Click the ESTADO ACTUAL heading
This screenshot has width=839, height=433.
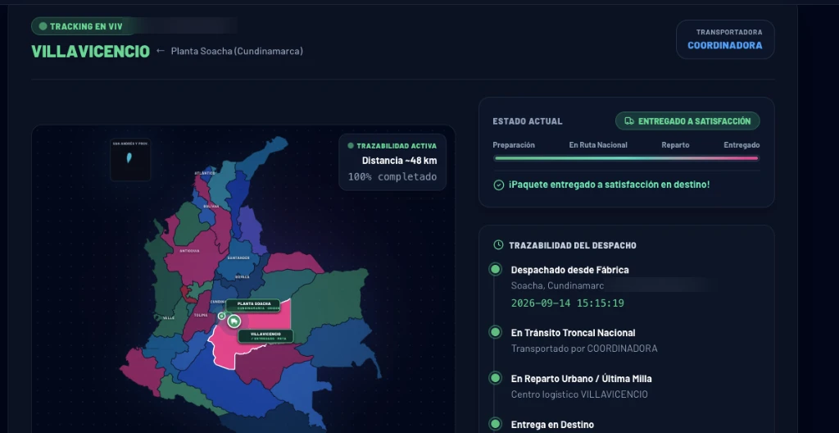coord(528,121)
